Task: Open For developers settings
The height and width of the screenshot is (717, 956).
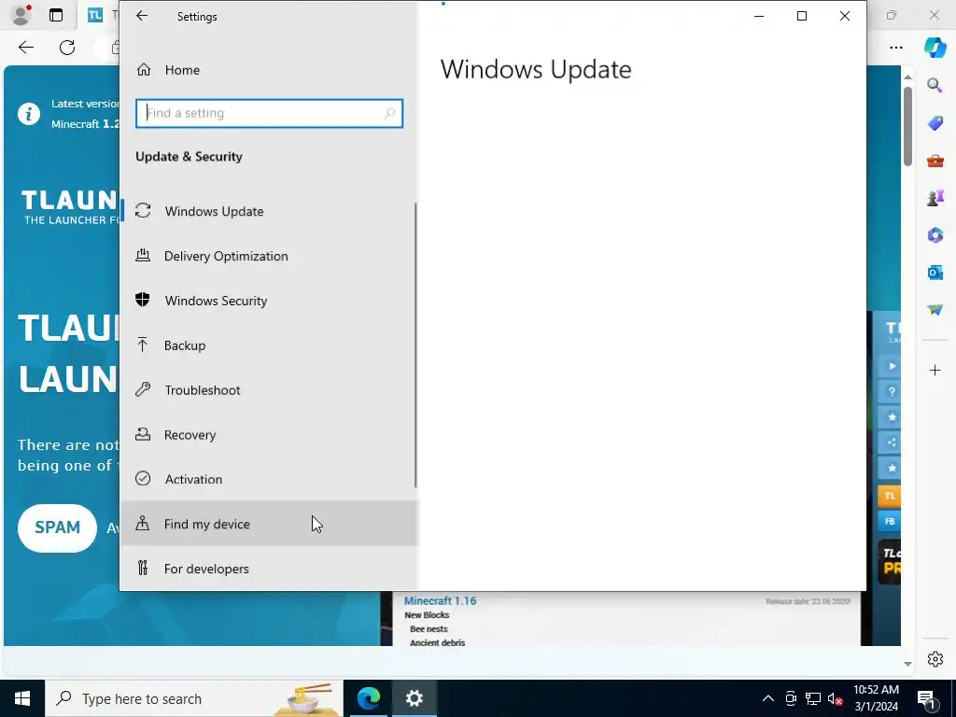Action: click(269, 569)
